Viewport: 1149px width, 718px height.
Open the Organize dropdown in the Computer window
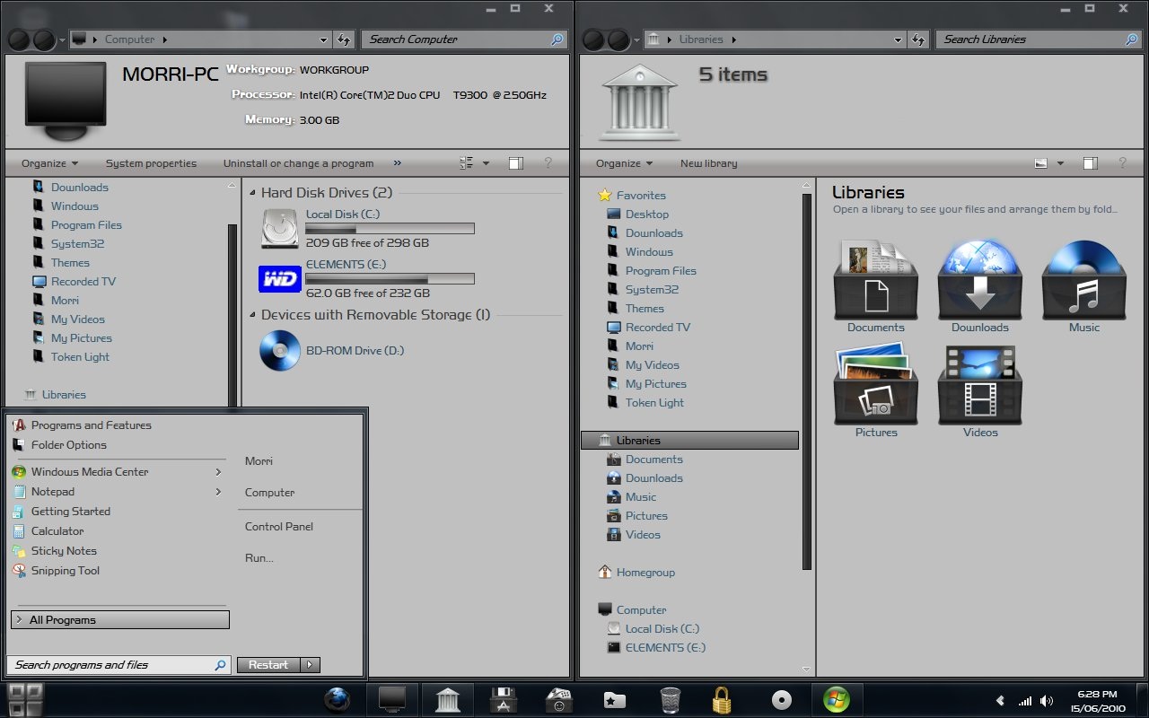coord(48,162)
